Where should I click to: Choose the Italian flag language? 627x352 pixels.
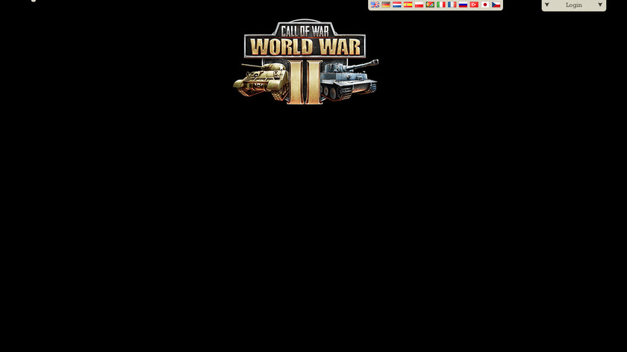(441, 4)
